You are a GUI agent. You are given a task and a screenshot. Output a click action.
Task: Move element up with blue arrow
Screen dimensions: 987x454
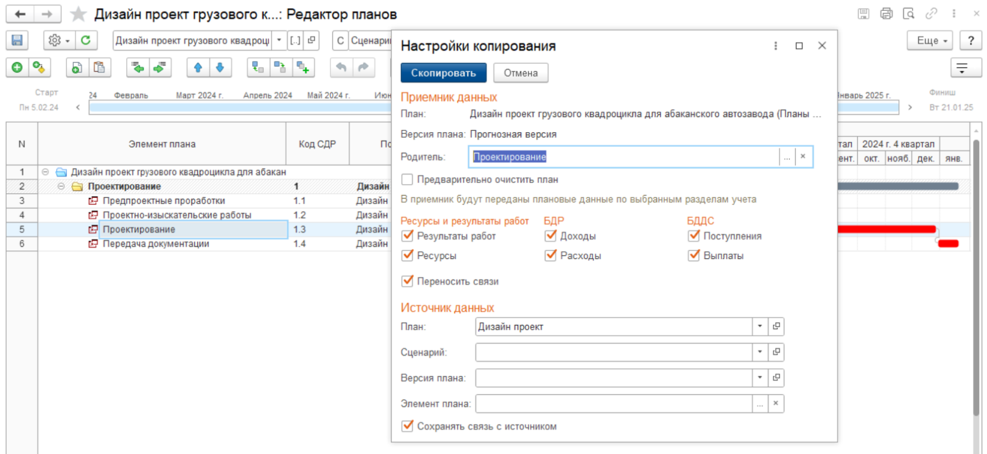click(x=198, y=68)
